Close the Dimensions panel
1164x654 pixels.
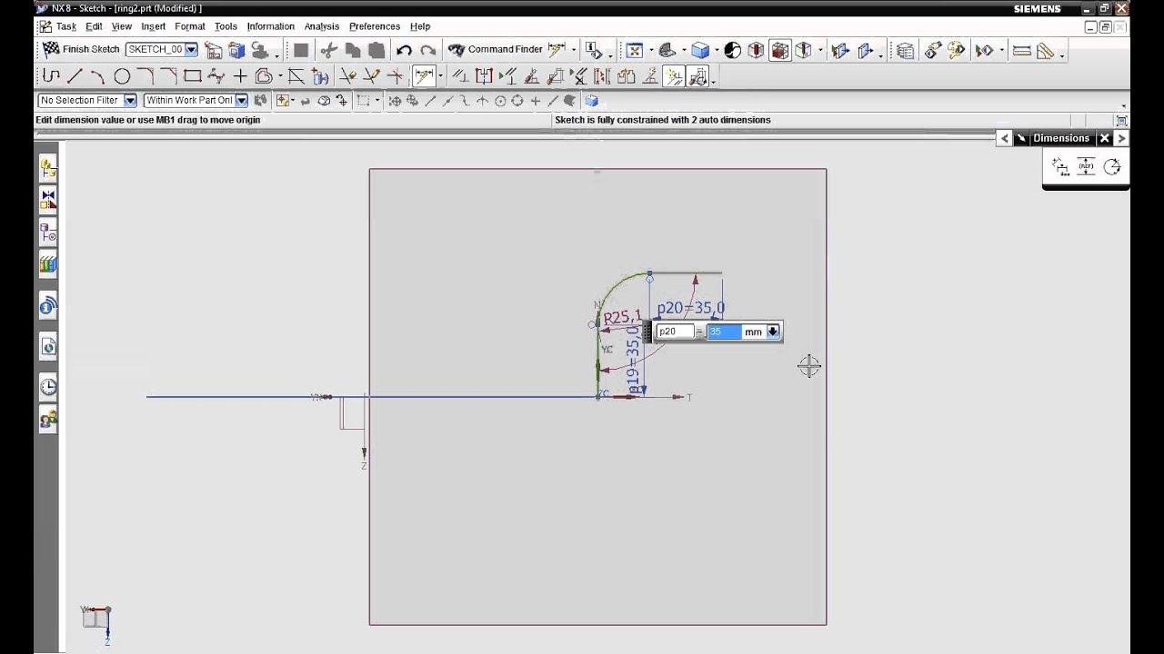click(x=1104, y=138)
